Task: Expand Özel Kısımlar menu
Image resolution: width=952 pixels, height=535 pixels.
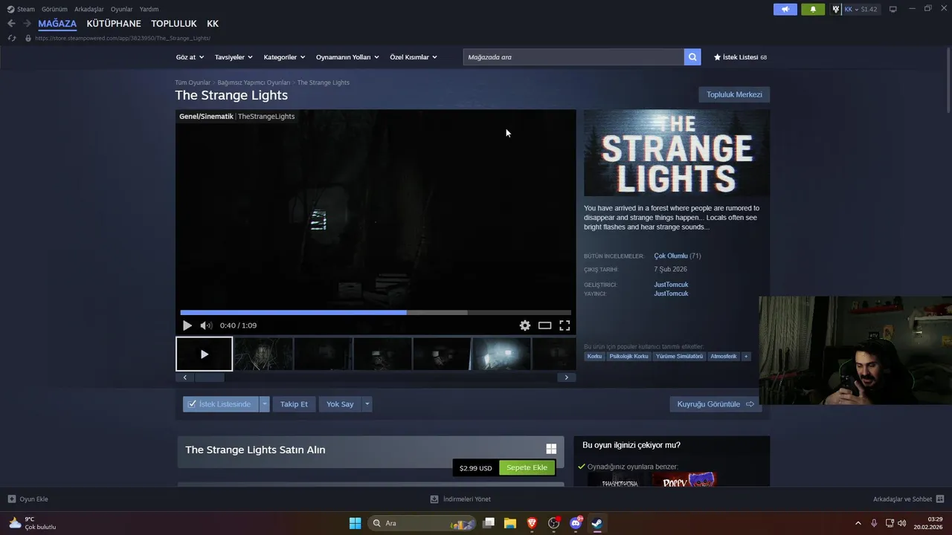Action: pyautogui.click(x=414, y=57)
